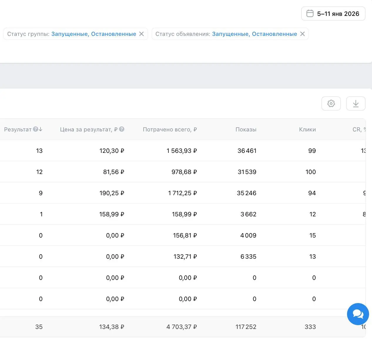
Task: Open the chat support bubble
Action: [x=358, y=314]
